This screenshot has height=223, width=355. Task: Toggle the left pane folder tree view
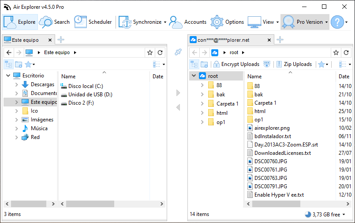click(x=9, y=64)
